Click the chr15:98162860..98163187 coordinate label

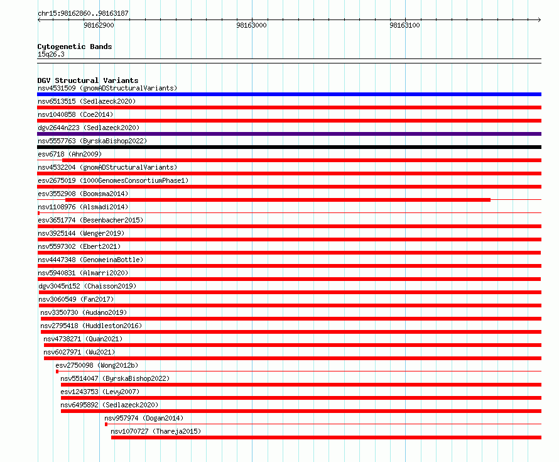pyautogui.click(x=83, y=13)
